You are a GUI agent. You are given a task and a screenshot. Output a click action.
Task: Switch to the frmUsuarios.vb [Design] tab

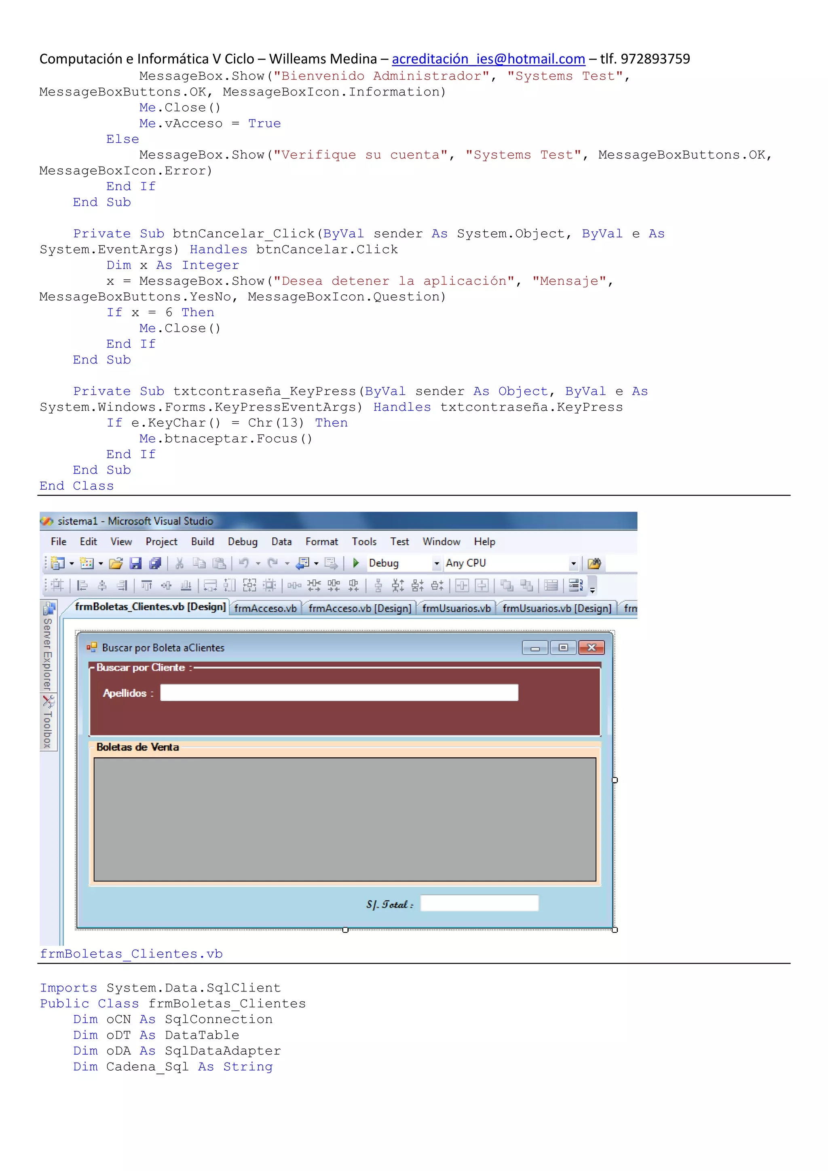click(557, 609)
